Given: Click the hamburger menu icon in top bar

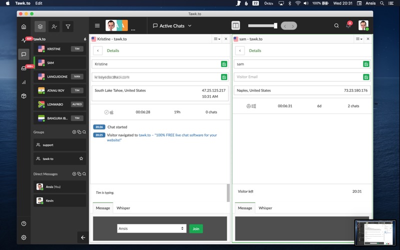Looking at the screenshot, I should click(97, 26).
